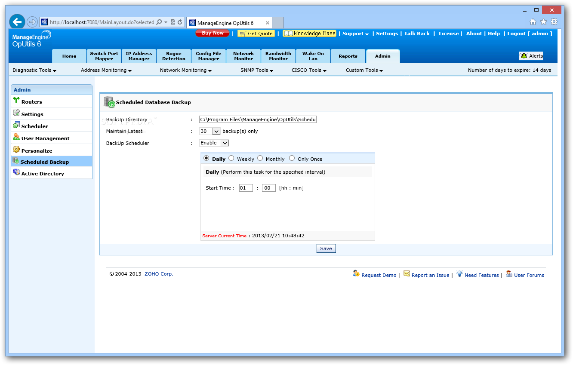
Task: Click the Need Features lightbulb icon
Action: tap(459, 273)
